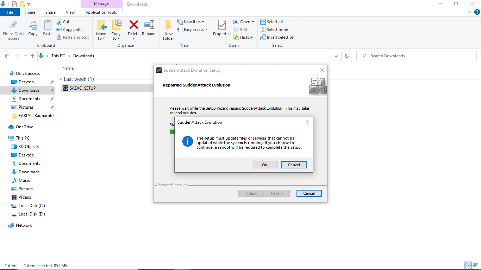The height and width of the screenshot is (270, 481).
Task: Switch to the Home ribbon tab
Action: point(30,12)
